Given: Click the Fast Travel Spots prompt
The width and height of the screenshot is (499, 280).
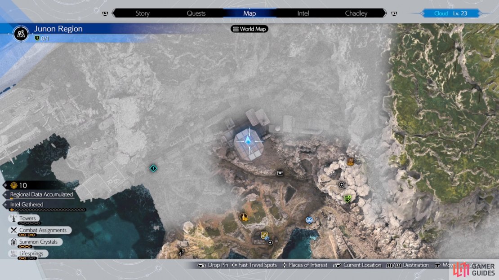Looking at the screenshot, I should click(x=254, y=265).
